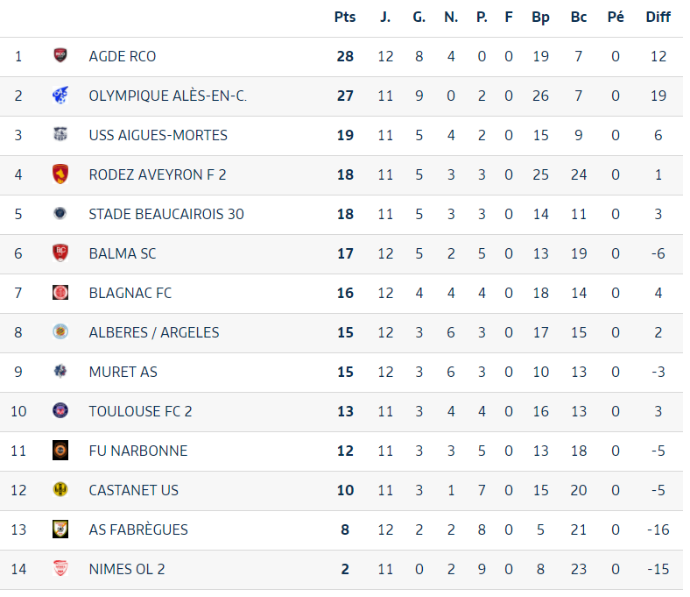Click the Nimes OL 2 club logo
Screen dimensions: 690x597
pos(60,568)
